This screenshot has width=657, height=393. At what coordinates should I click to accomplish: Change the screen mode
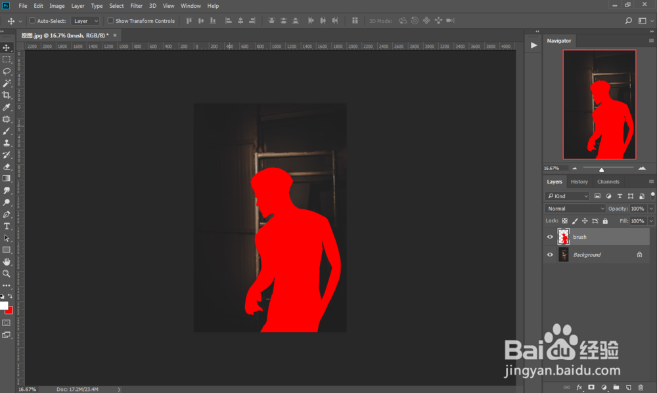(7, 335)
